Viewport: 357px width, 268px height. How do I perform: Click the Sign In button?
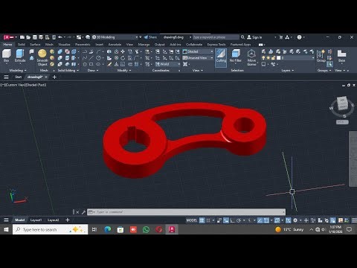click(254, 37)
